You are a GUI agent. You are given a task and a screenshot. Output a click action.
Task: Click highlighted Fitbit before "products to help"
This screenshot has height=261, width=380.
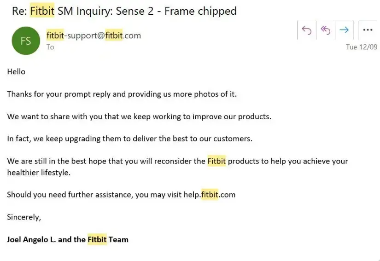tap(216, 161)
